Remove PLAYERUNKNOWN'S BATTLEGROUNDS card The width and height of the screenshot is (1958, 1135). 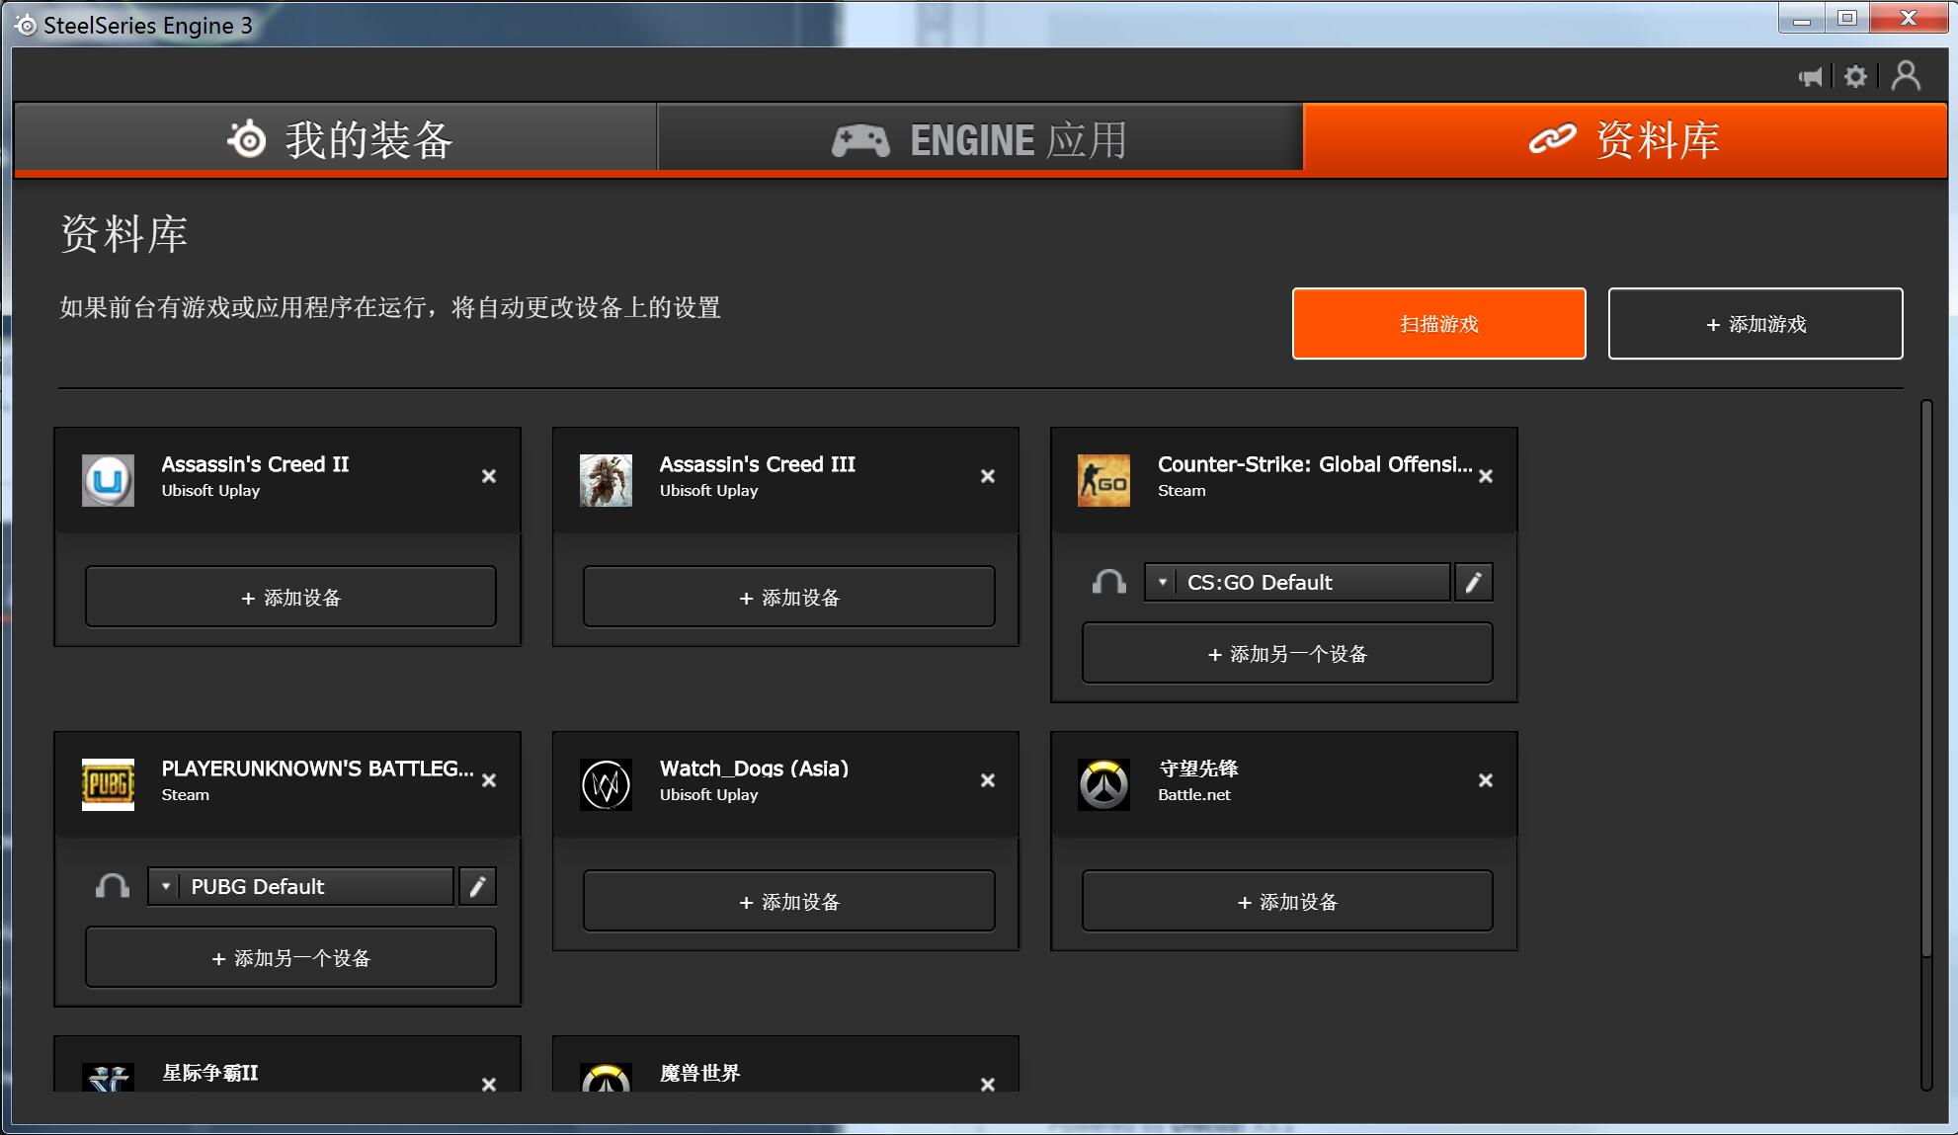(489, 780)
